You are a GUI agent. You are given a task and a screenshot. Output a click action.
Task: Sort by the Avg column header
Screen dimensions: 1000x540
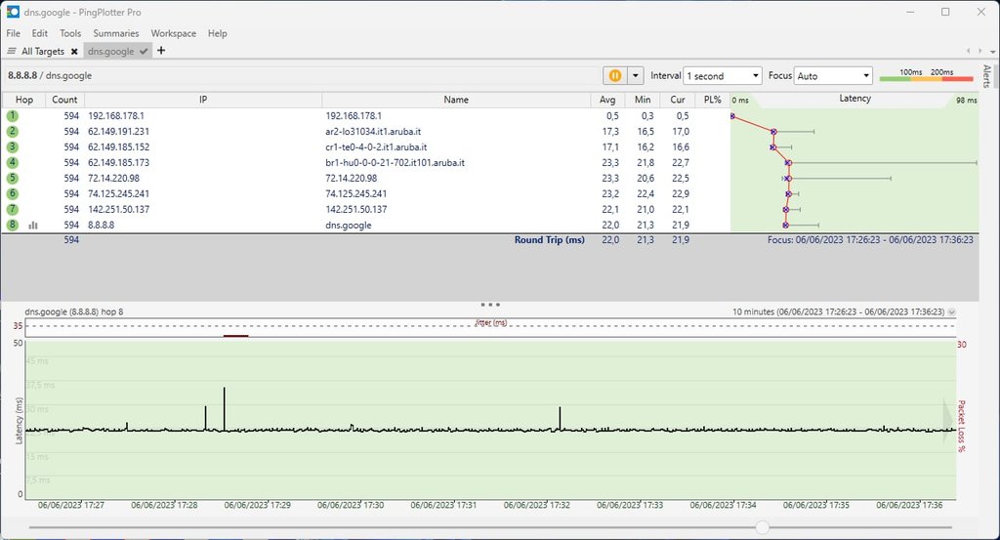(609, 100)
